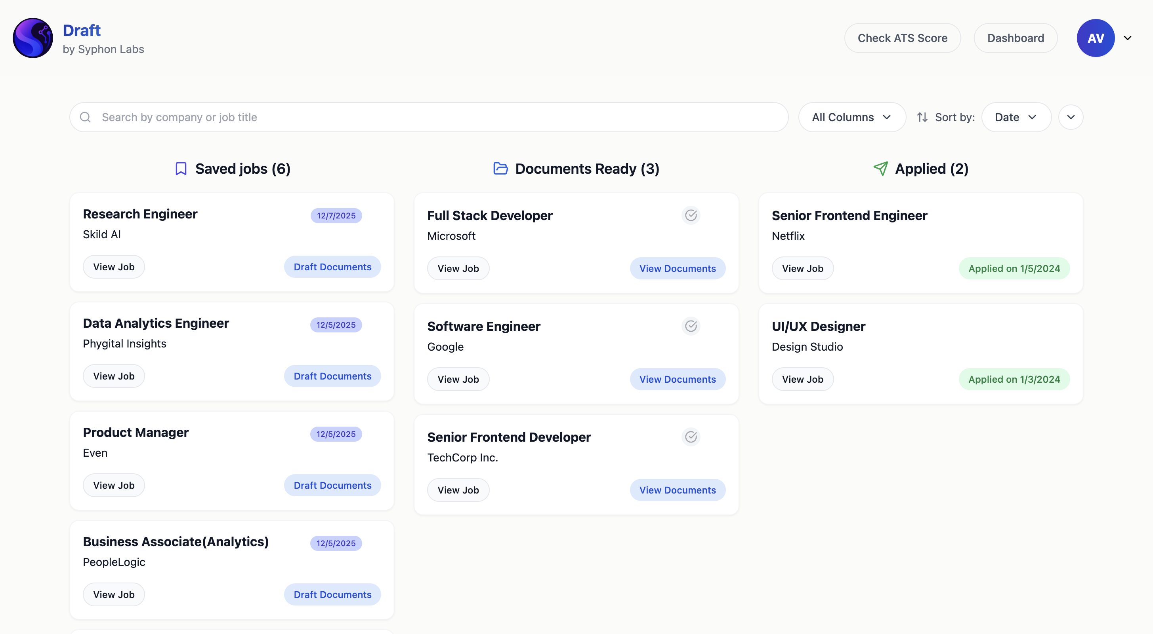Click the checkmark icon on Full Stack Developer card

691,215
